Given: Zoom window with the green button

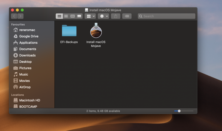Looking at the screenshot, I should [x=22, y=10].
